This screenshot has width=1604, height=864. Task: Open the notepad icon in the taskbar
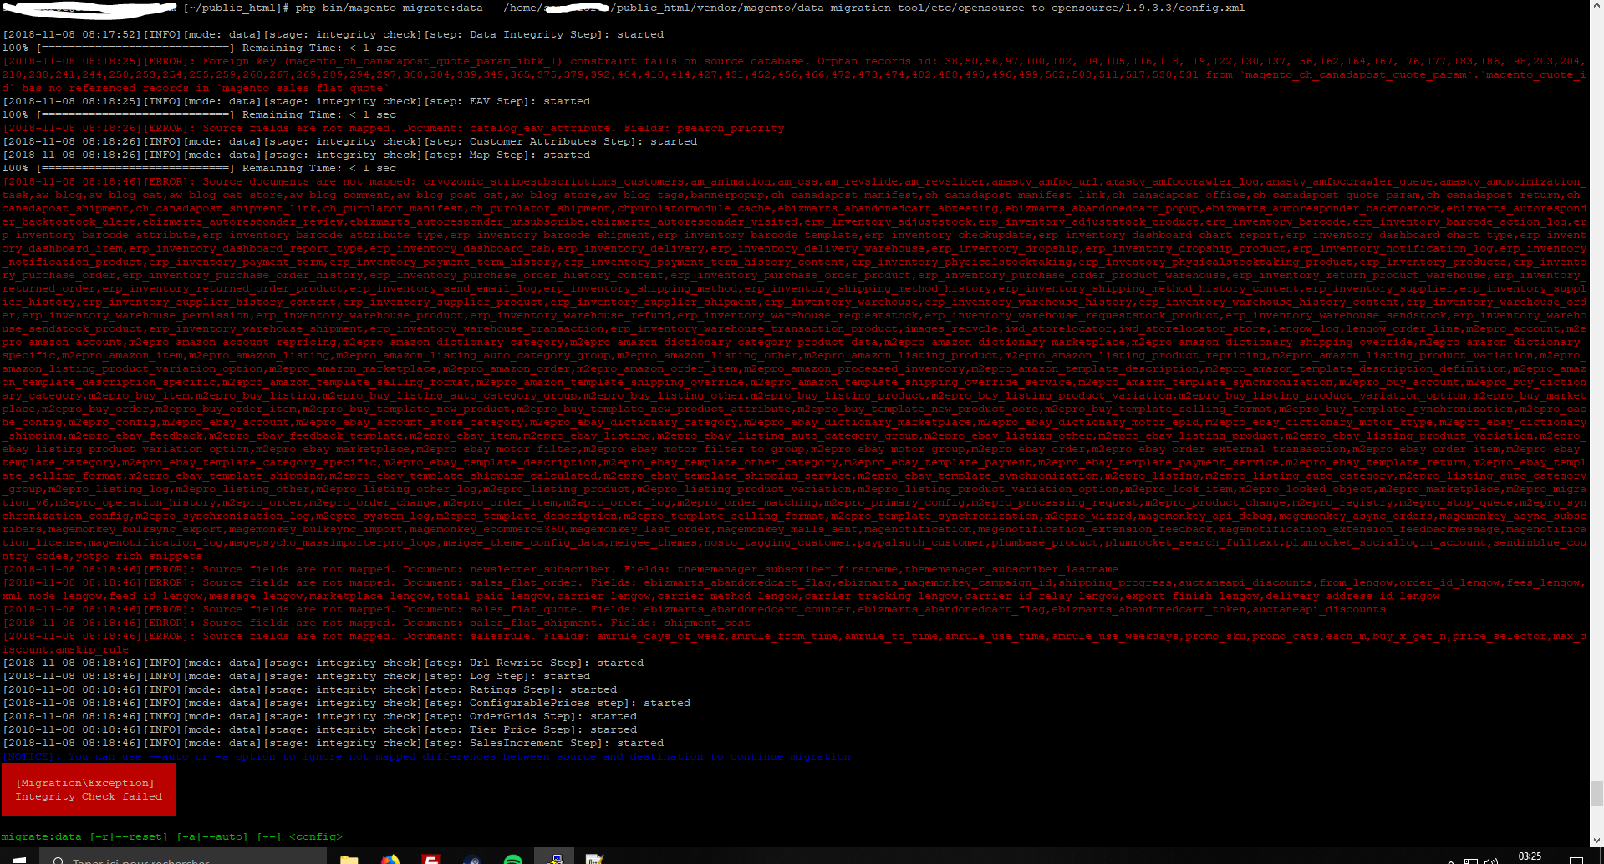click(594, 859)
